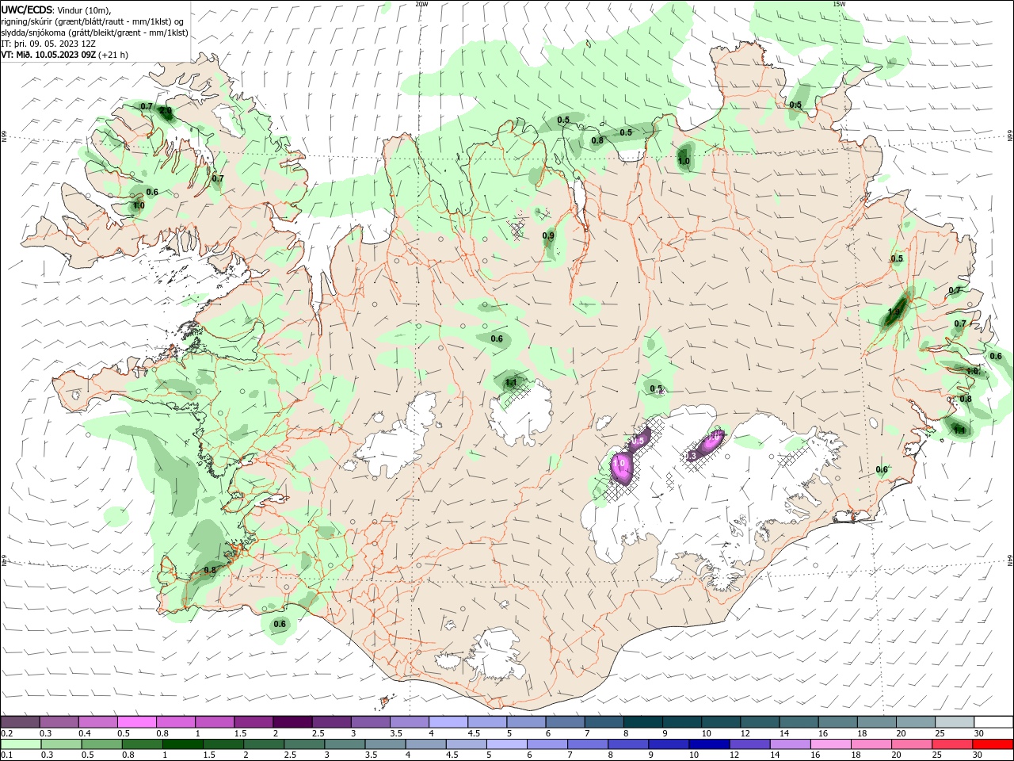1014x761 pixels.
Task: Click the palest green 0.1–0.3 swatch in the bottom rain legend row
Action: pyautogui.click(x=21, y=744)
